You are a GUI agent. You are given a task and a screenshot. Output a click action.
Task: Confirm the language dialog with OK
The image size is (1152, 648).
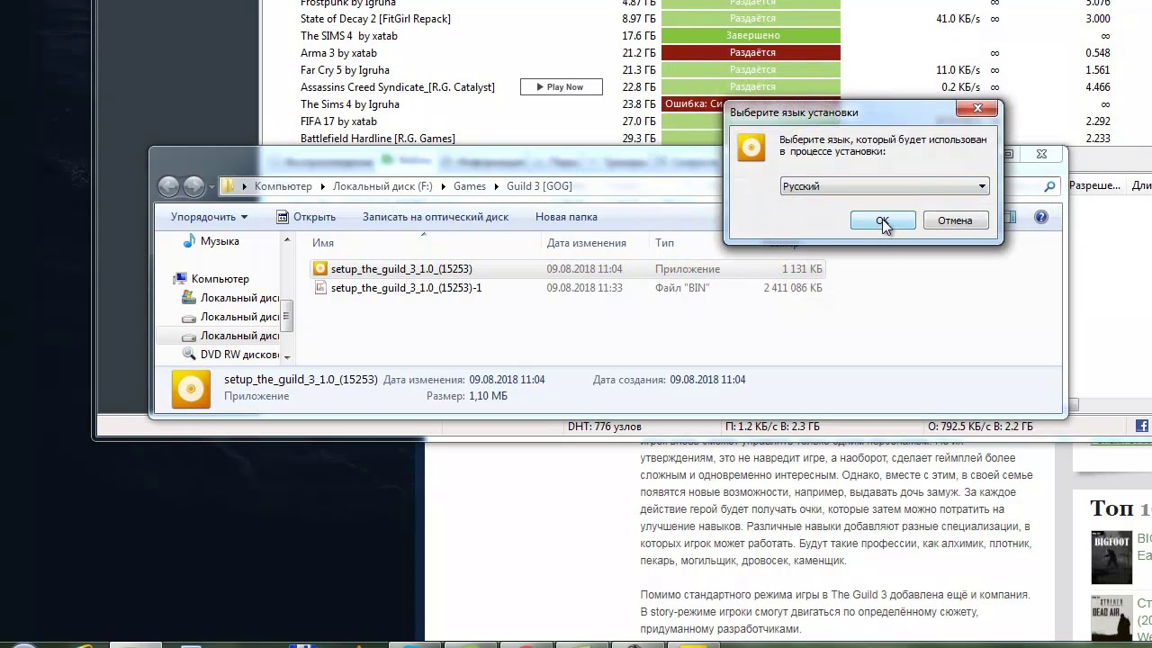[x=883, y=220]
